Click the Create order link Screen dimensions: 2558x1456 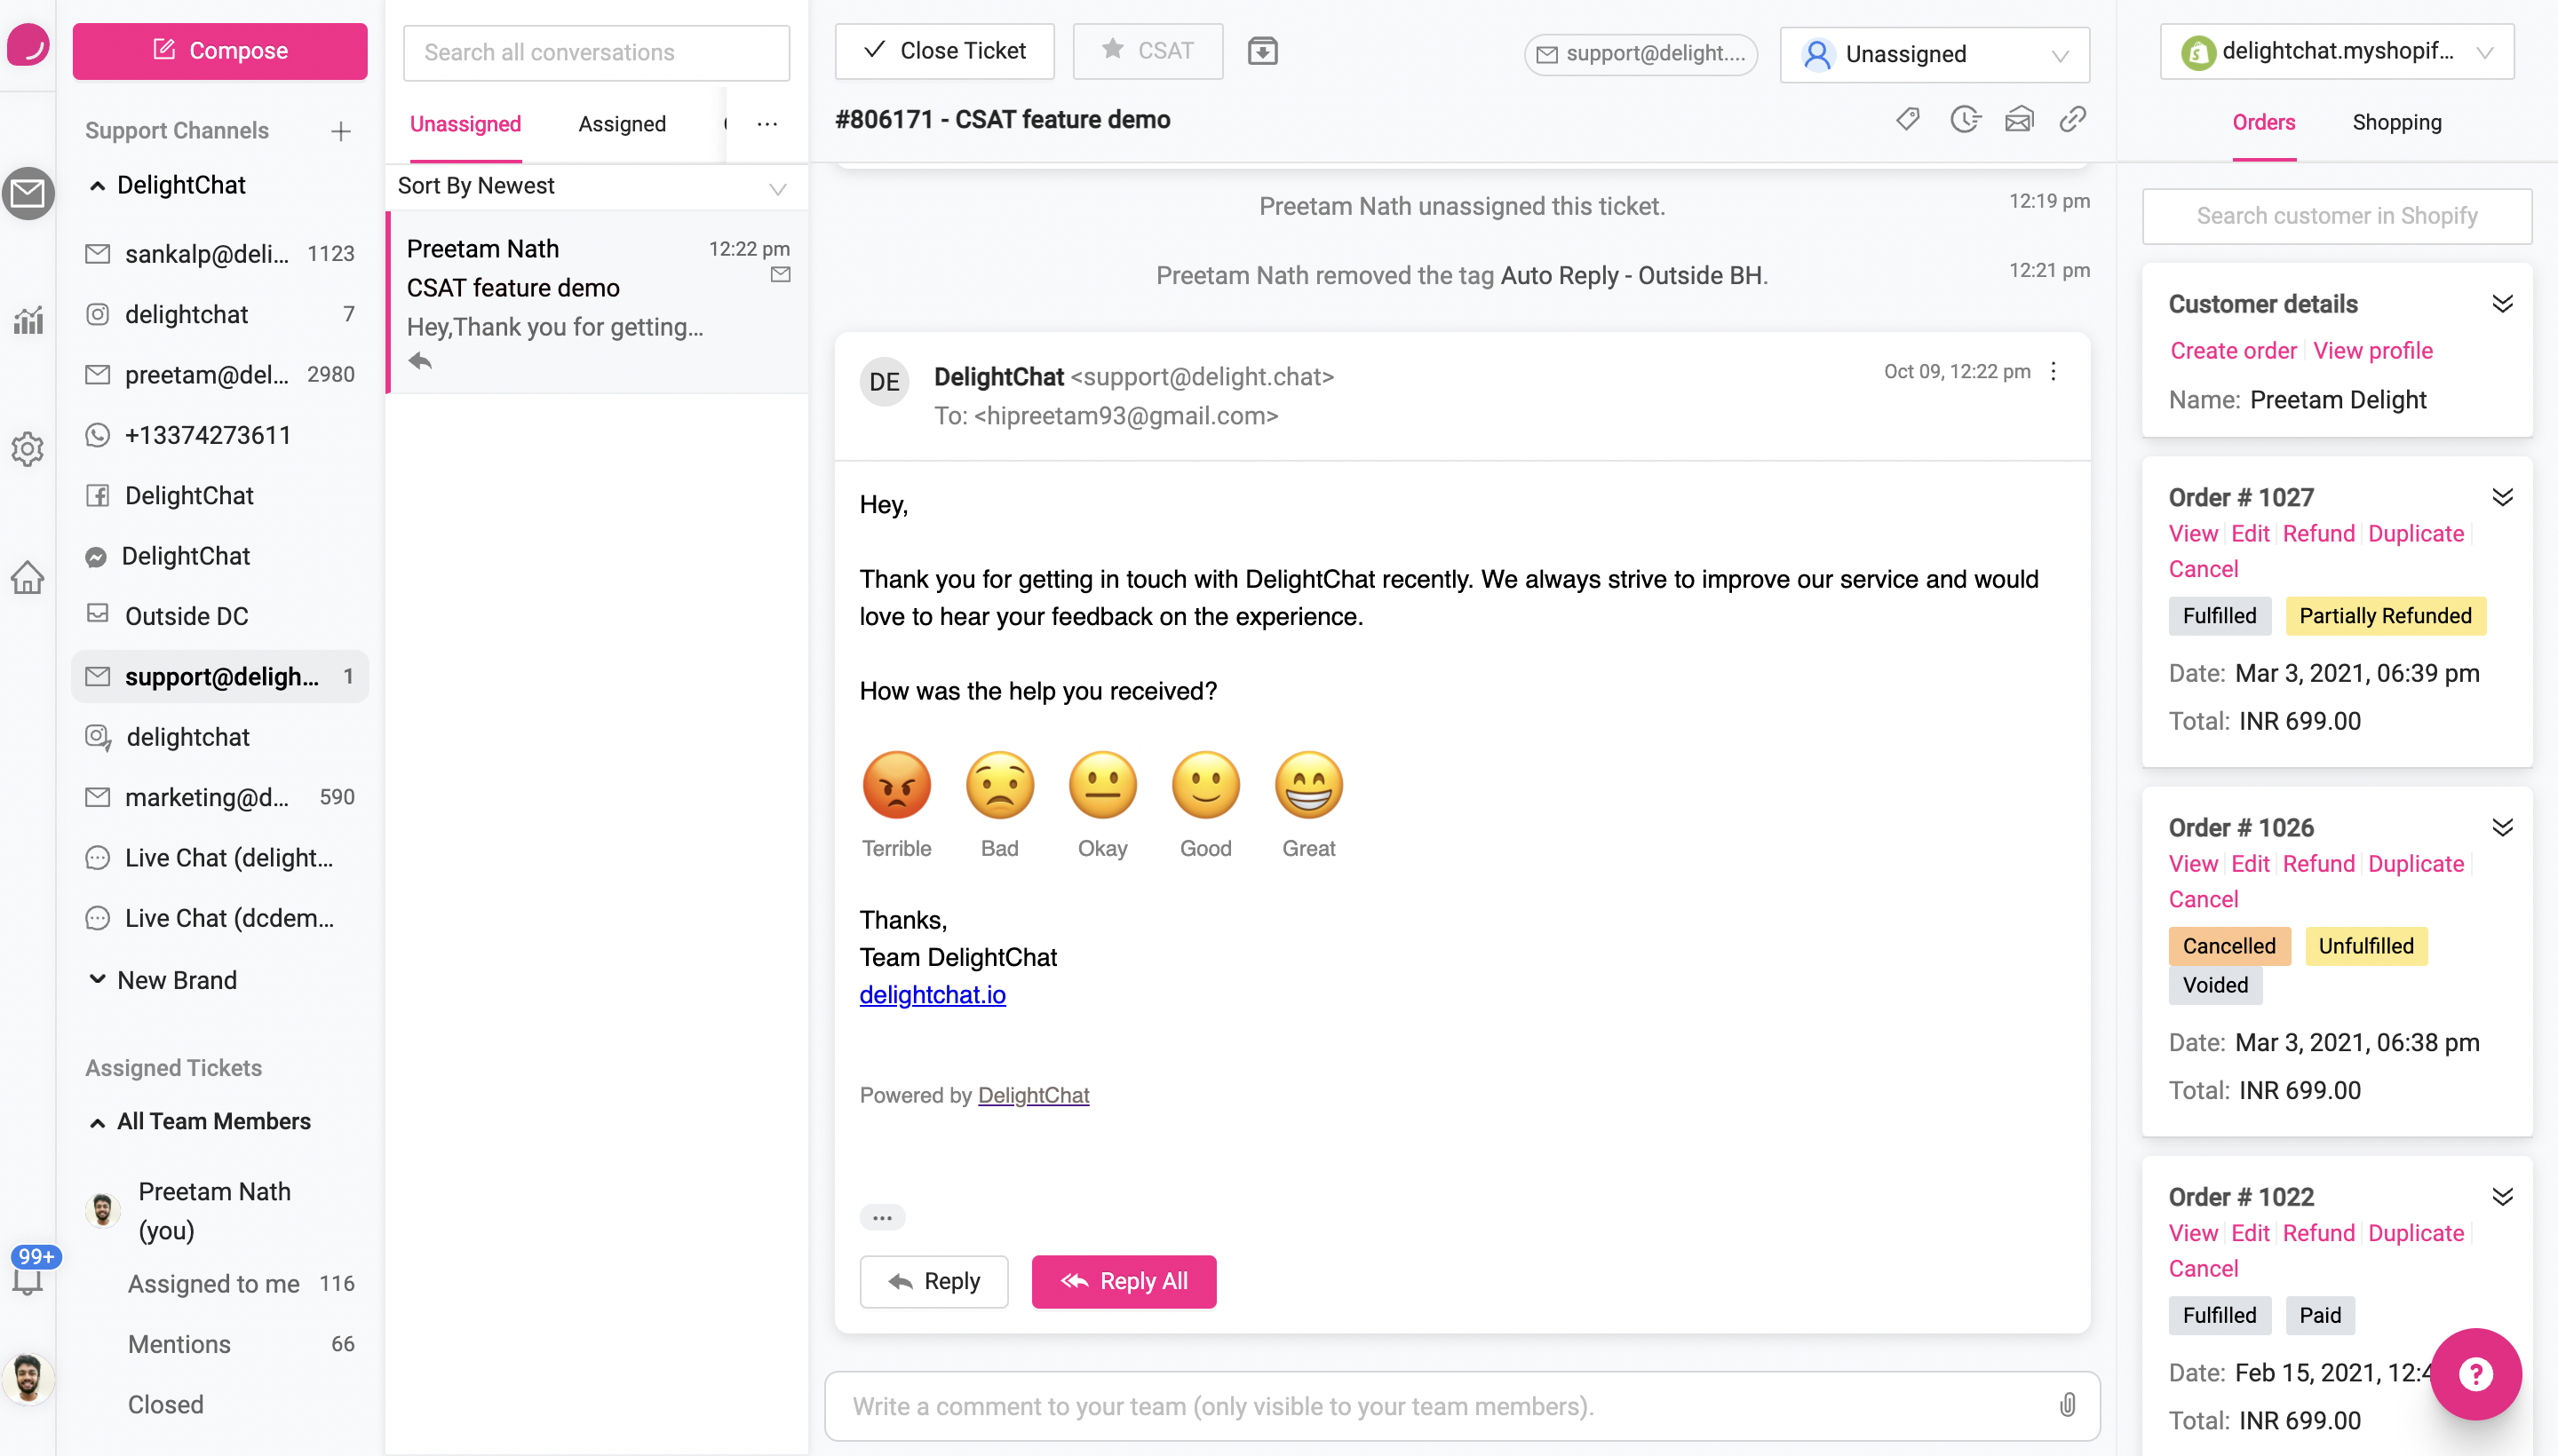tap(2233, 350)
